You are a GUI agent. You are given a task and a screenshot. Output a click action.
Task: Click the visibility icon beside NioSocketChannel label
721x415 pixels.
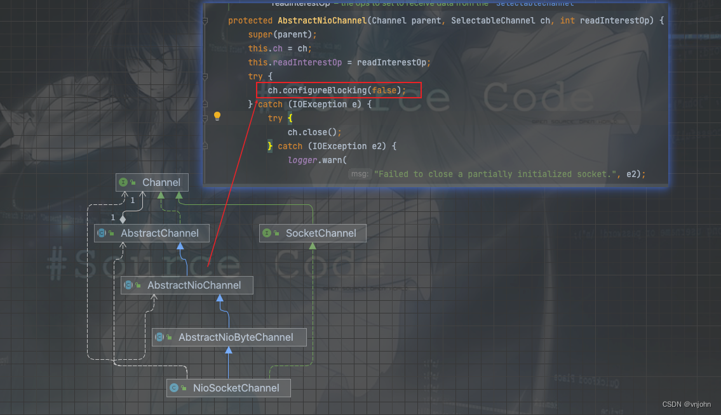click(x=184, y=388)
